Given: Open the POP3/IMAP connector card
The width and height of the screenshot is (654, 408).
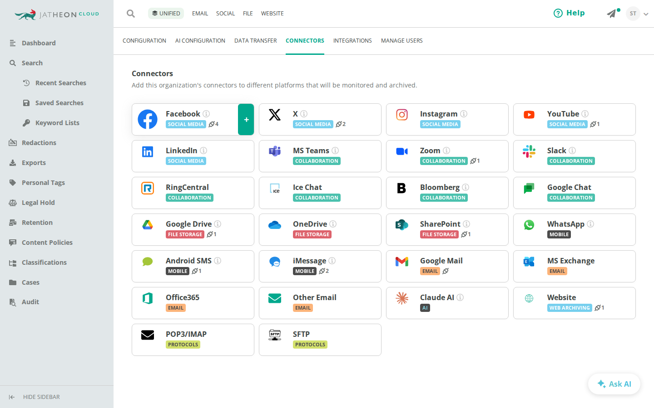Looking at the screenshot, I should pyautogui.click(x=193, y=340).
